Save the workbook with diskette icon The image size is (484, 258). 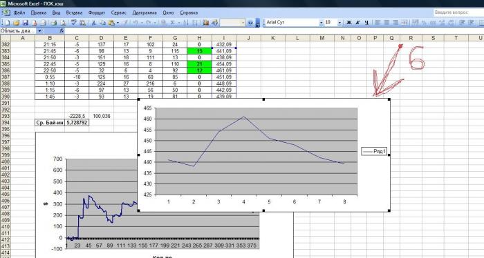[x=26, y=23]
